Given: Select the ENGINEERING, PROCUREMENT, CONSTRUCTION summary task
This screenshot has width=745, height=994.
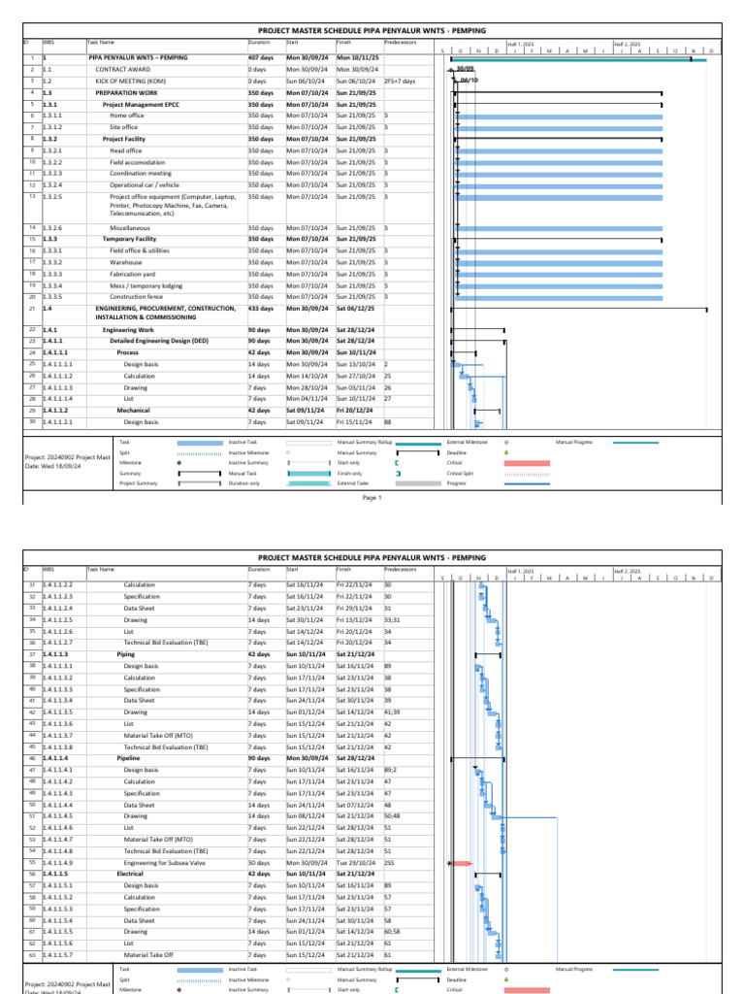Looking at the screenshot, I should click(x=165, y=313).
